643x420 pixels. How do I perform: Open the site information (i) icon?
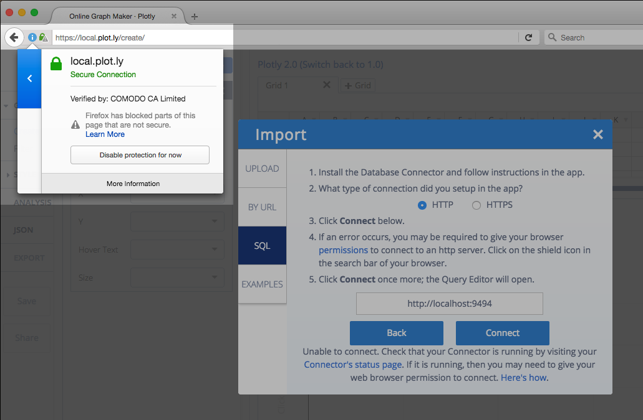pyautogui.click(x=32, y=37)
